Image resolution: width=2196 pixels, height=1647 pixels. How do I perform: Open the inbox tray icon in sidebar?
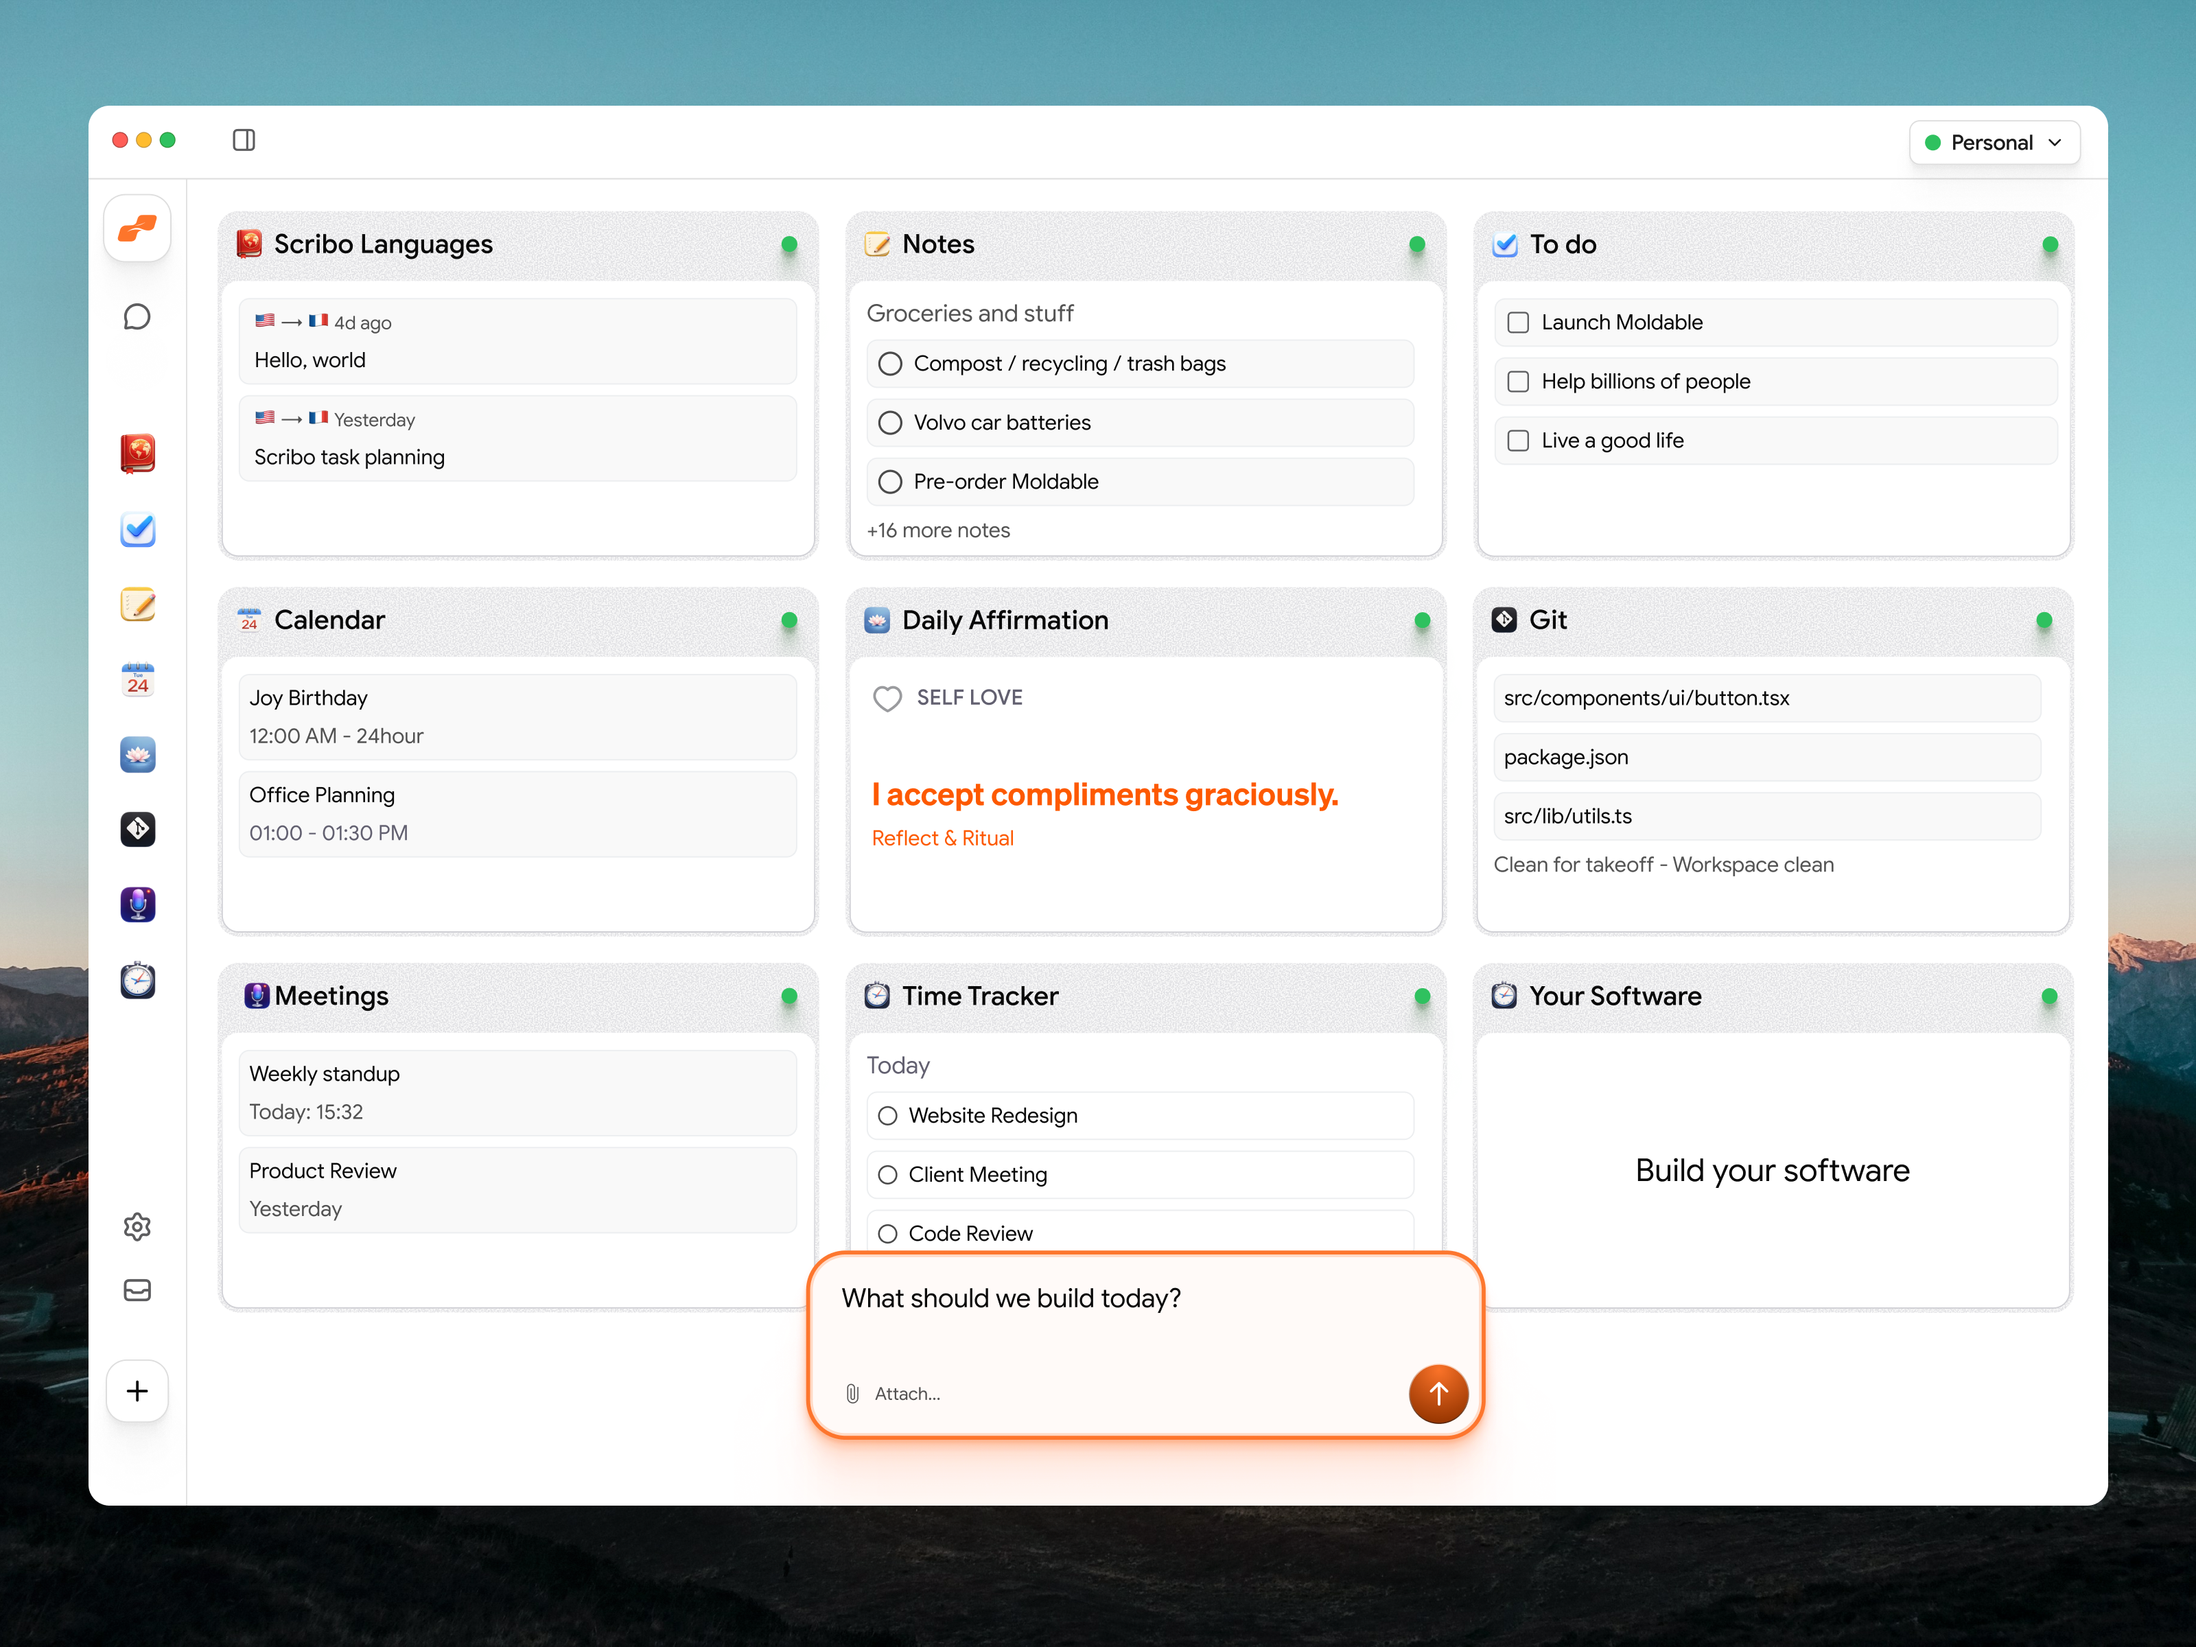point(137,1289)
